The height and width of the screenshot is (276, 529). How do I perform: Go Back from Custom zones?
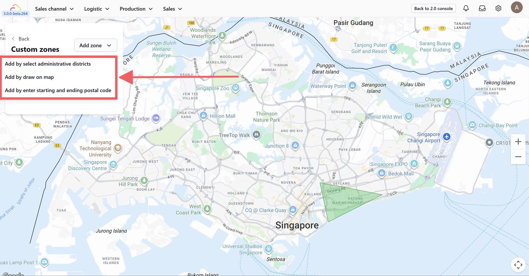point(20,39)
